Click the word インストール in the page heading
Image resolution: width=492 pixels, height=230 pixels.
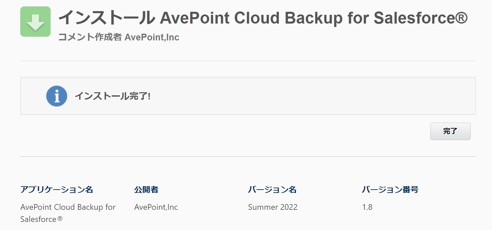[x=106, y=18]
